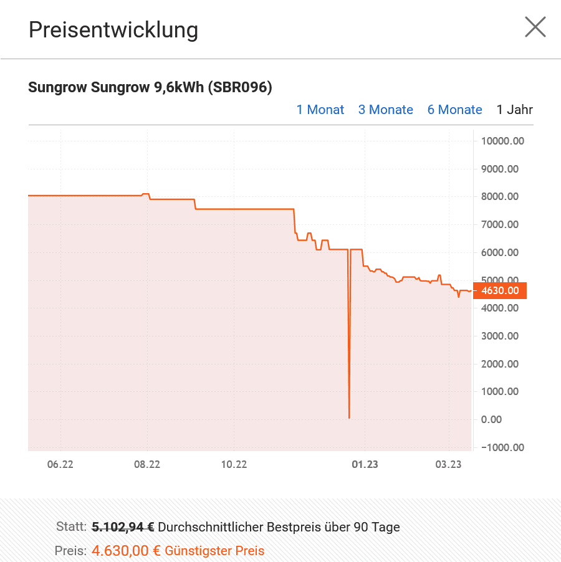Click the 4.630,00 € Günstigster Preis text
This screenshot has height=562, width=561.
[x=178, y=551]
